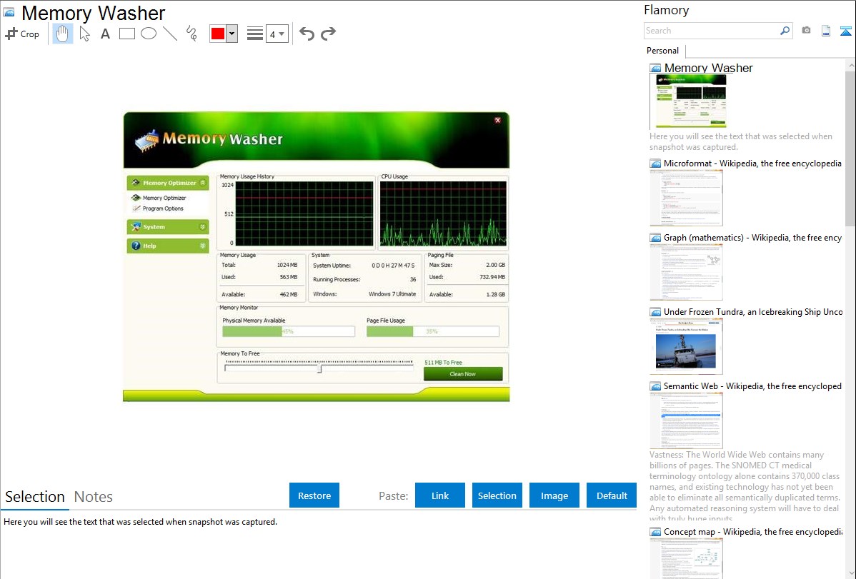Click the Memory To Free slider handle

(x=320, y=369)
